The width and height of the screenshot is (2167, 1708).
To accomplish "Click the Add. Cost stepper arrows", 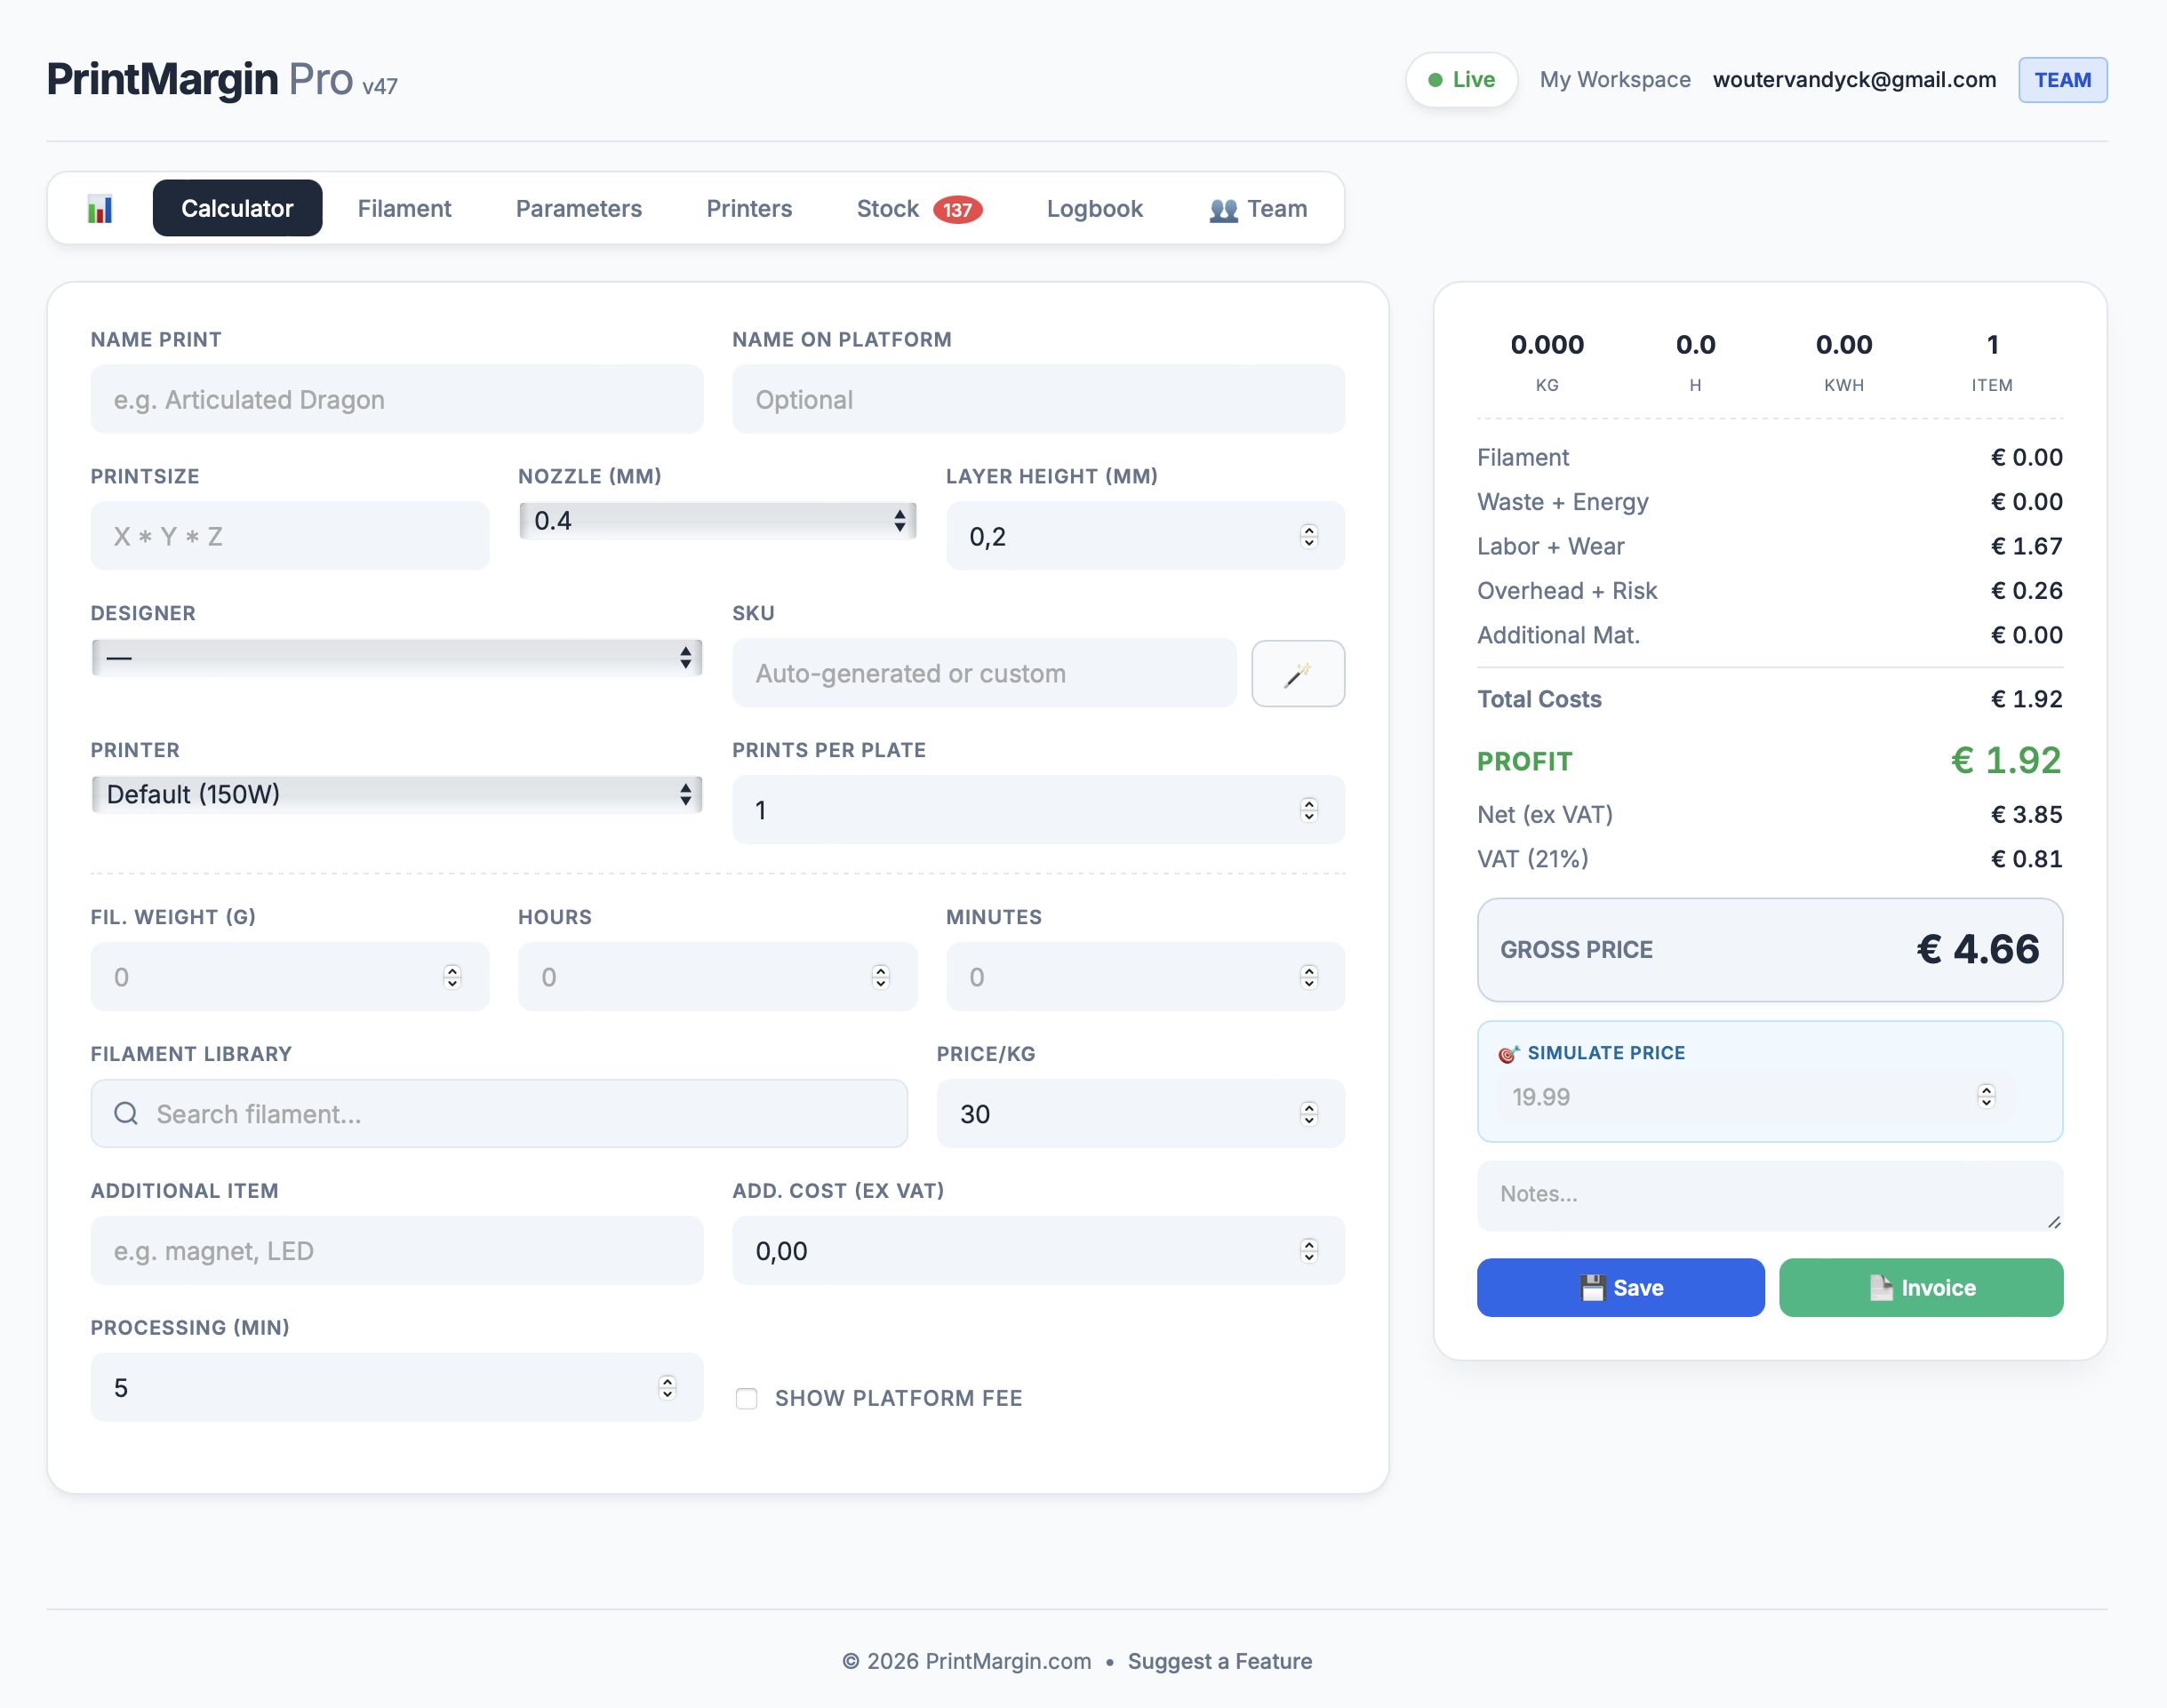I will (1308, 1251).
